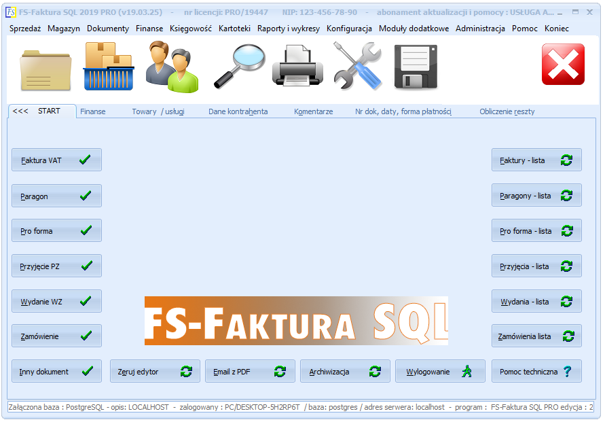Click the Archiwizacja button
The image size is (605, 422).
point(346,372)
